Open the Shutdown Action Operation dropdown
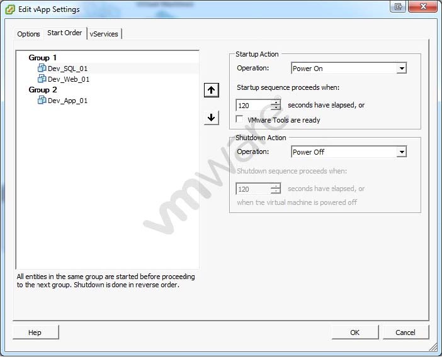This screenshot has height=357, width=442. [402, 152]
